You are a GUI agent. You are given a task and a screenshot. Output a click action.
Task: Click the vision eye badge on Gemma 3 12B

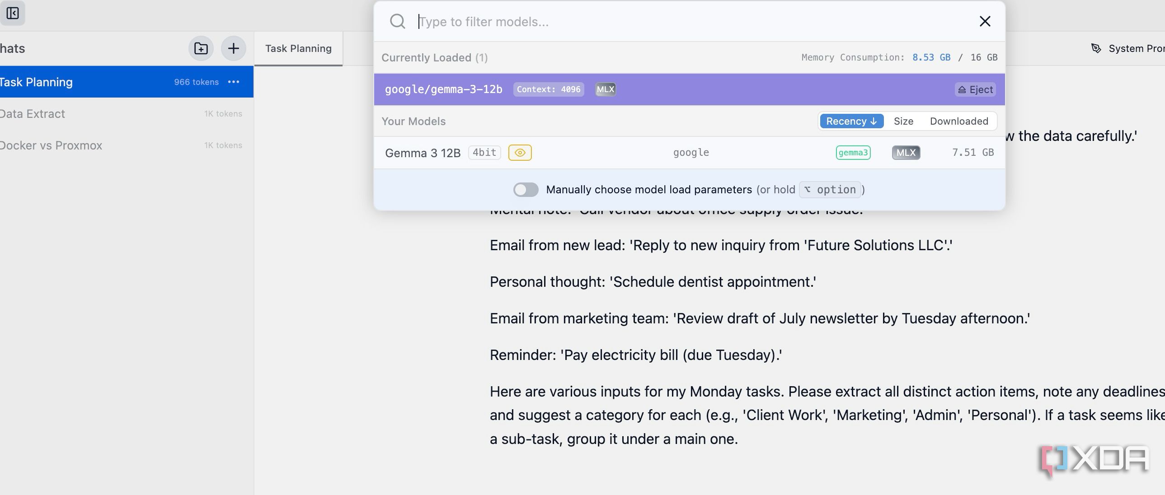520,153
